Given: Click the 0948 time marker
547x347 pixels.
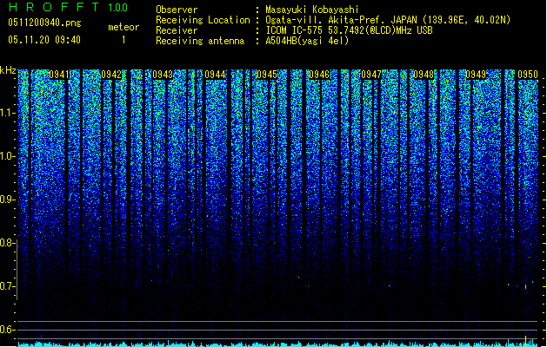Looking at the screenshot, I should pos(424,75).
